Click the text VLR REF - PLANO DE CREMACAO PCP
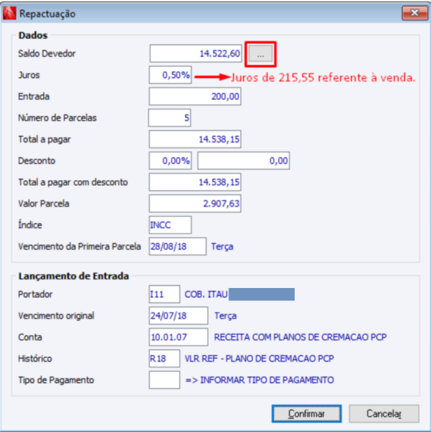This screenshot has height=432, width=431. coord(259,359)
